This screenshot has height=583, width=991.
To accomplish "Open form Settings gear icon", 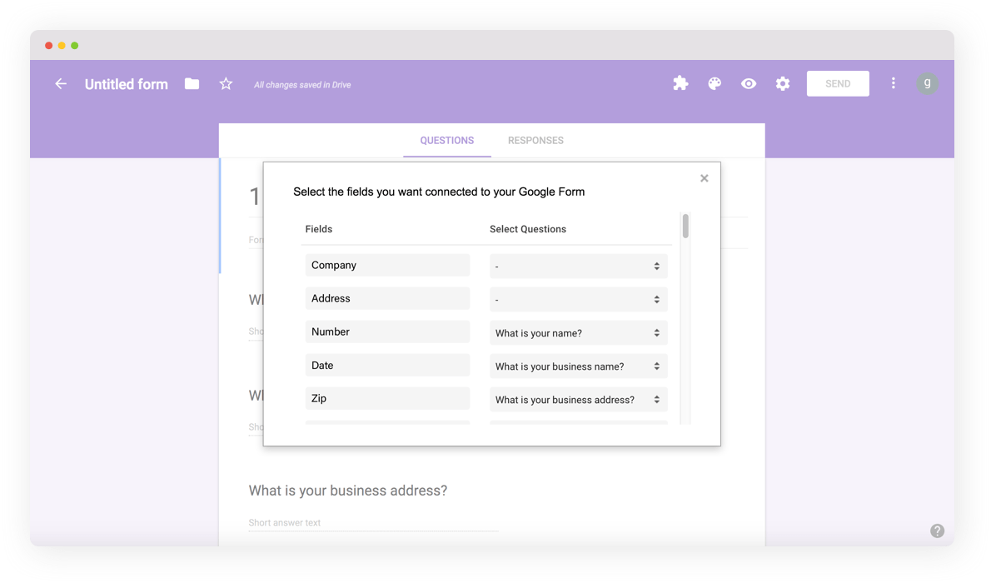I will coord(782,83).
